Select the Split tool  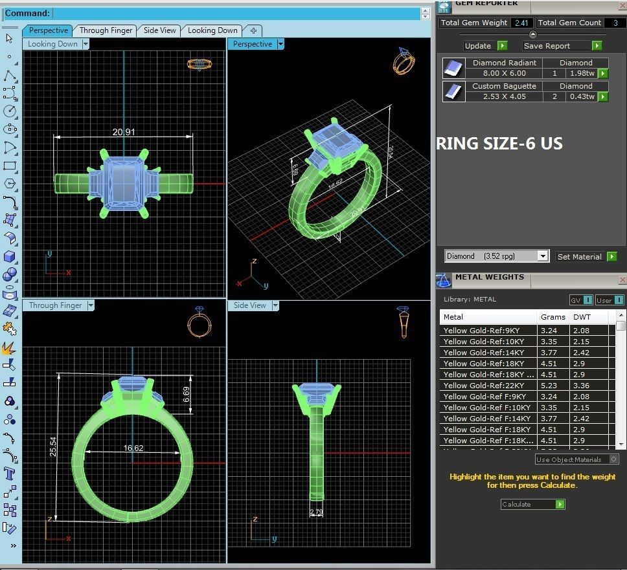[10, 382]
